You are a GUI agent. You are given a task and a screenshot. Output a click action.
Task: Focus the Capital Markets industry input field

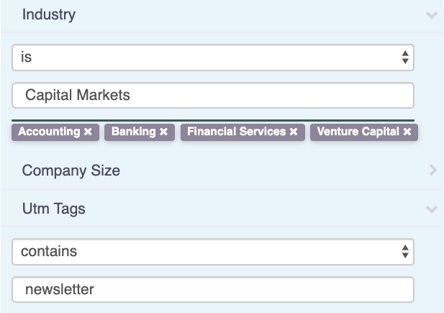click(x=213, y=95)
